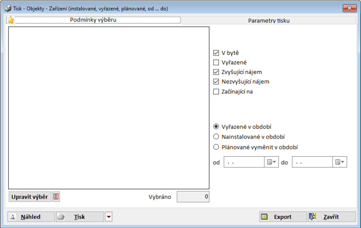The image size is (361, 228).
Task: Select Vyřazené v období radio button
Action: point(216,126)
